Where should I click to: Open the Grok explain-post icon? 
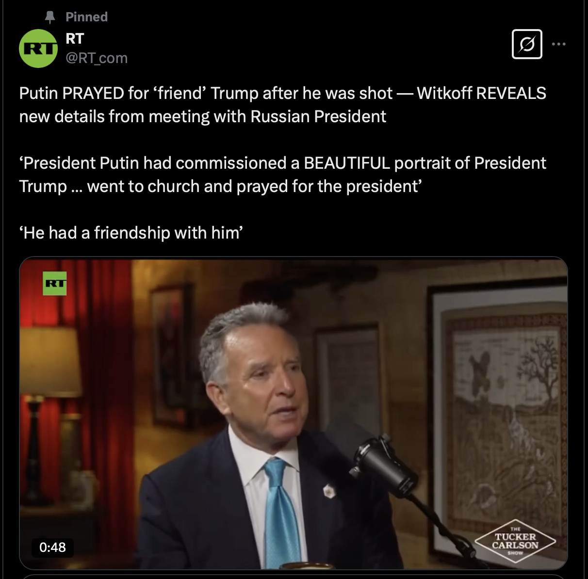tap(527, 44)
